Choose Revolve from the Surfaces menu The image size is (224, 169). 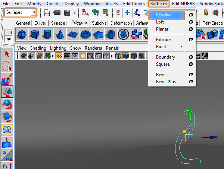point(164,15)
